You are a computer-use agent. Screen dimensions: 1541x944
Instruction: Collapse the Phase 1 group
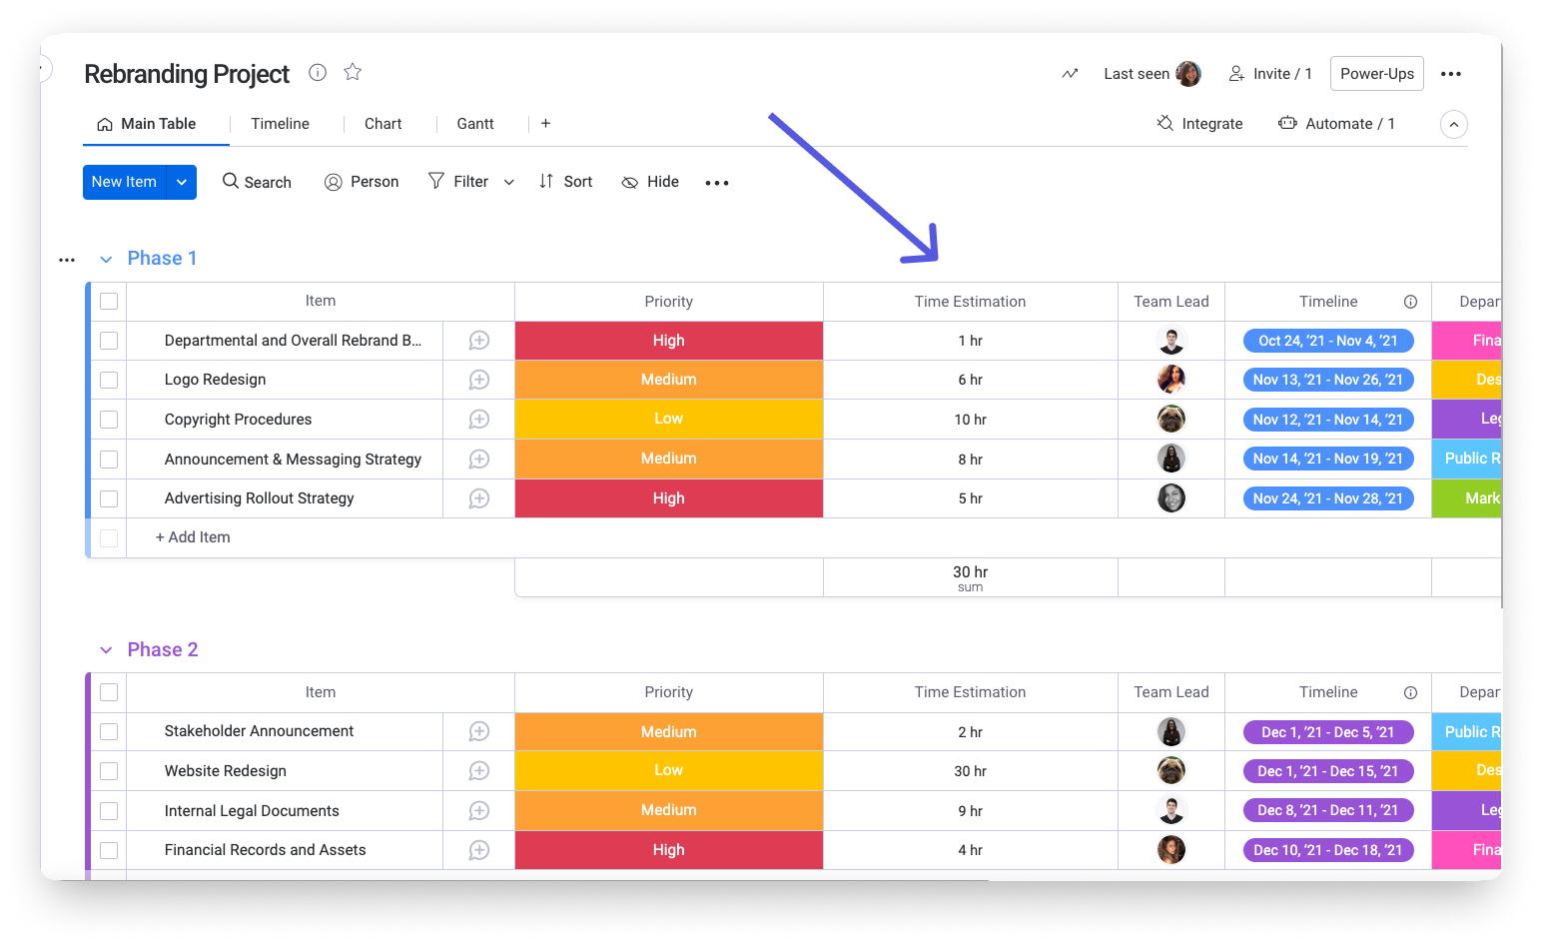pos(106,259)
